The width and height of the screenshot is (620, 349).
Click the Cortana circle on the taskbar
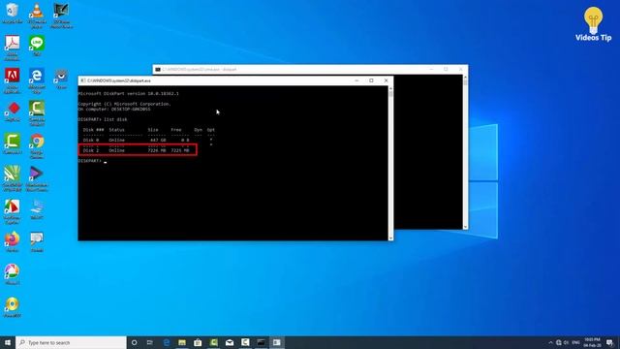(x=135, y=342)
